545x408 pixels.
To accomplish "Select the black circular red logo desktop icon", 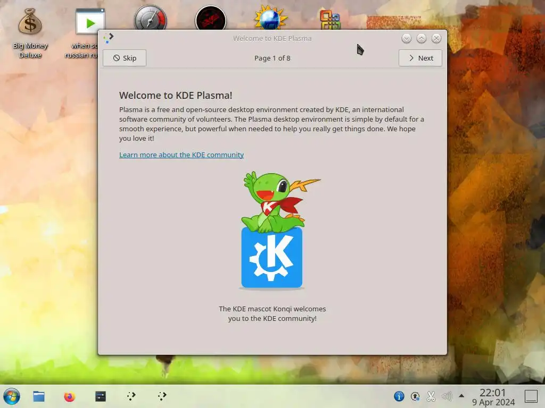I will pyautogui.click(x=211, y=19).
